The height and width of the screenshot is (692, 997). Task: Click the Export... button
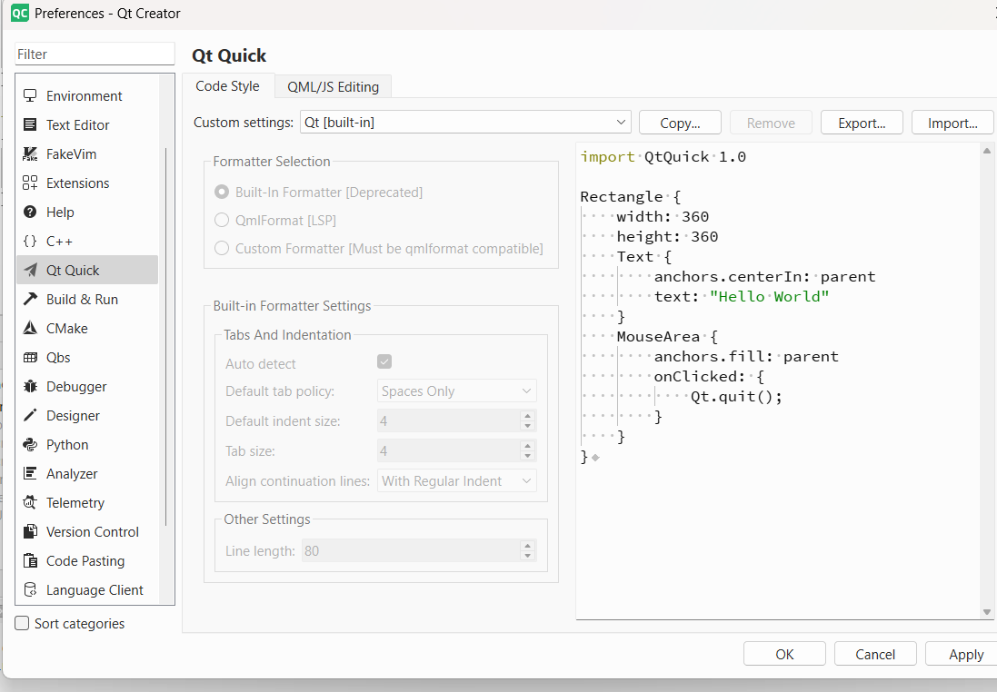[862, 123]
